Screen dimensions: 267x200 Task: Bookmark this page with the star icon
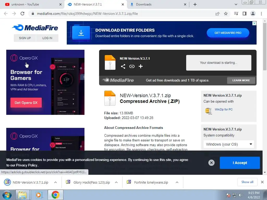coord(226,14)
